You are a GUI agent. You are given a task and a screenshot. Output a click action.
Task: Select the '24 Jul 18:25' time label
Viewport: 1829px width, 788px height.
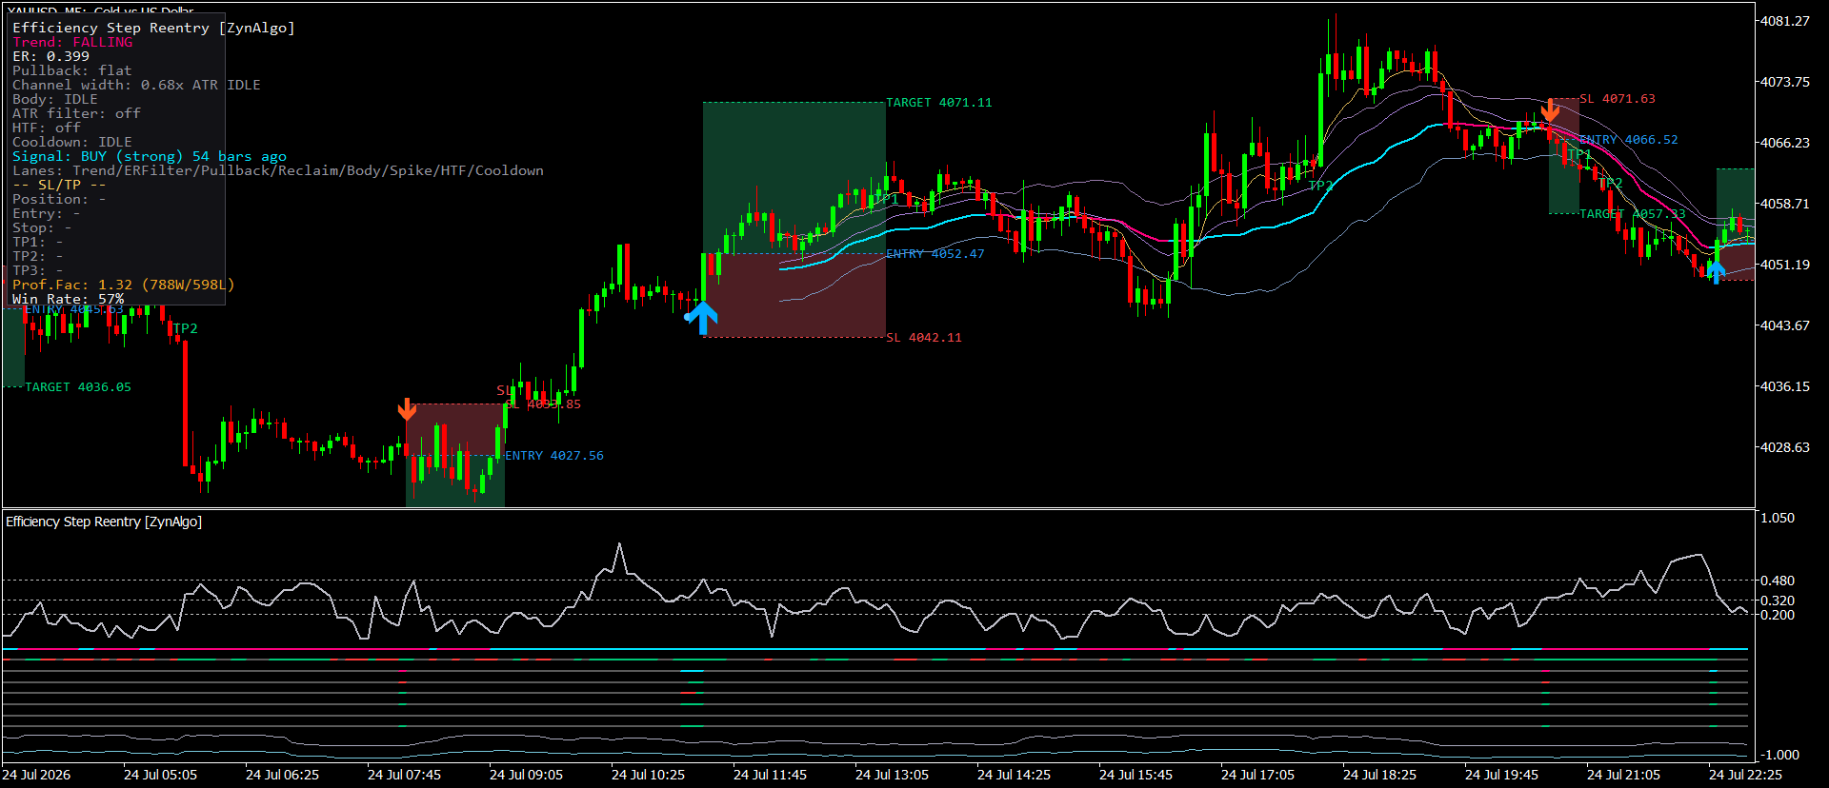[1379, 775]
